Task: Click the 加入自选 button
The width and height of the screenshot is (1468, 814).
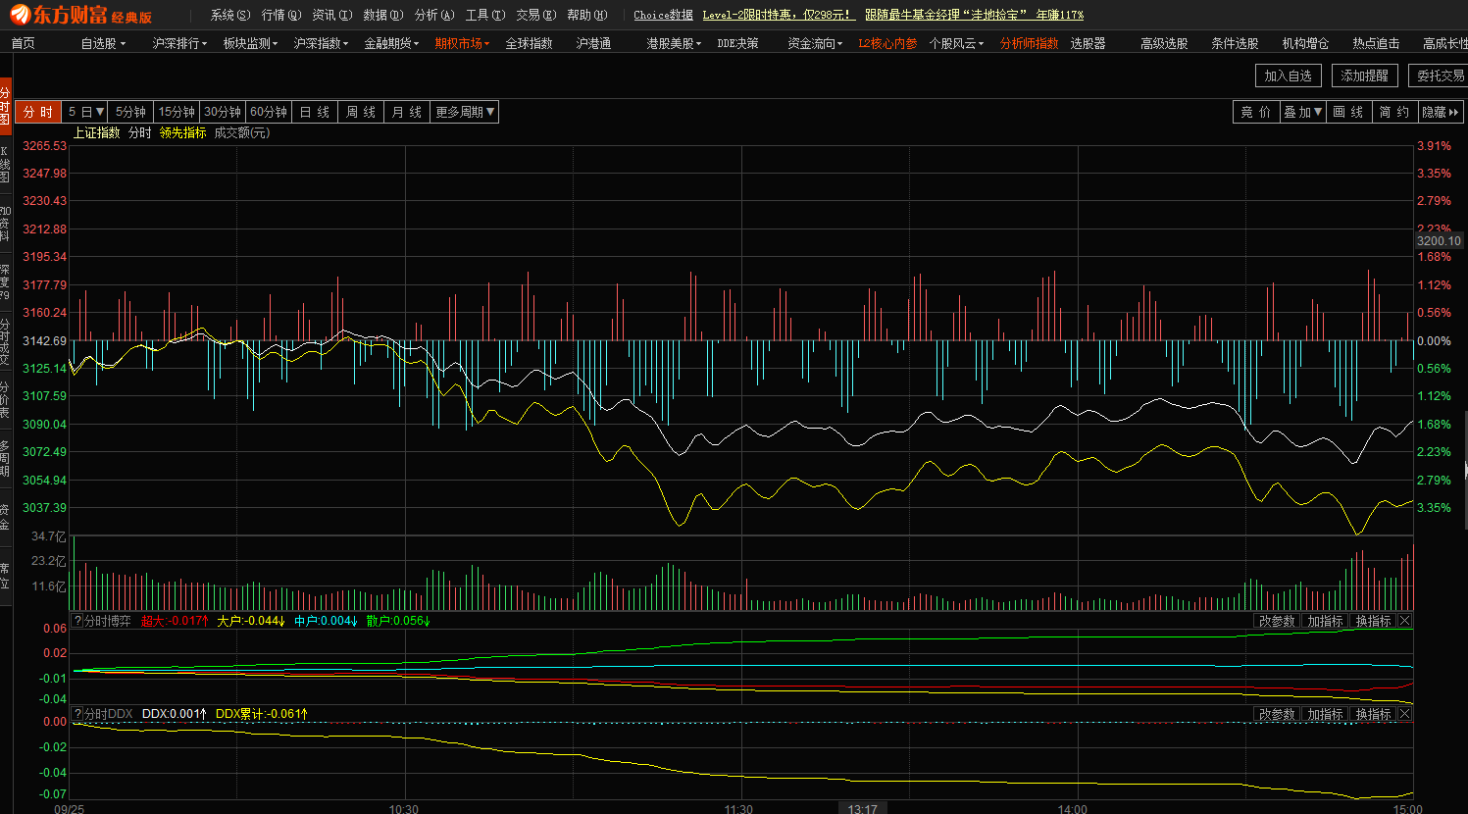Action: coord(1288,76)
